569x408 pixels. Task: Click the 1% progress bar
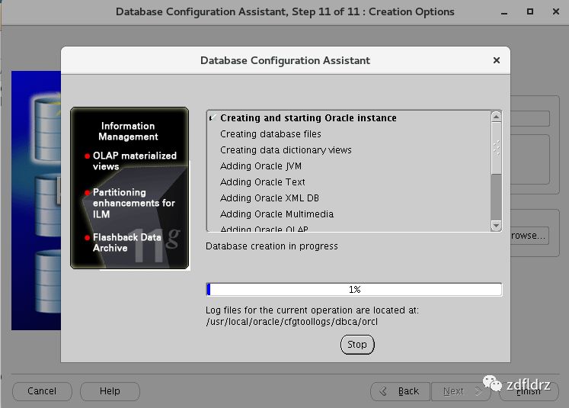[x=354, y=290]
